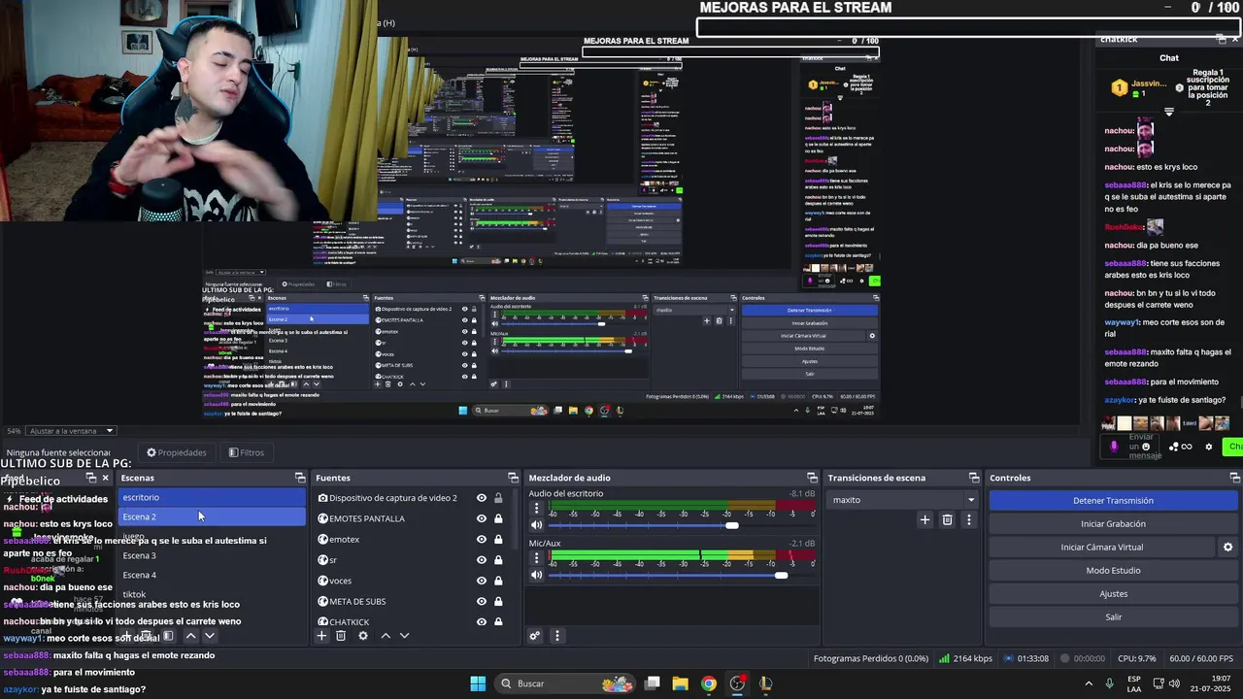Open audio mixer three-dot menu
This screenshot has width=1243, height=699.
coord(556,636)
